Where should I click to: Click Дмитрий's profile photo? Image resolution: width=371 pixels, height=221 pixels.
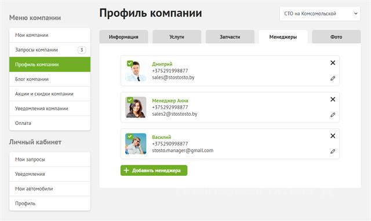click(136, 71)
